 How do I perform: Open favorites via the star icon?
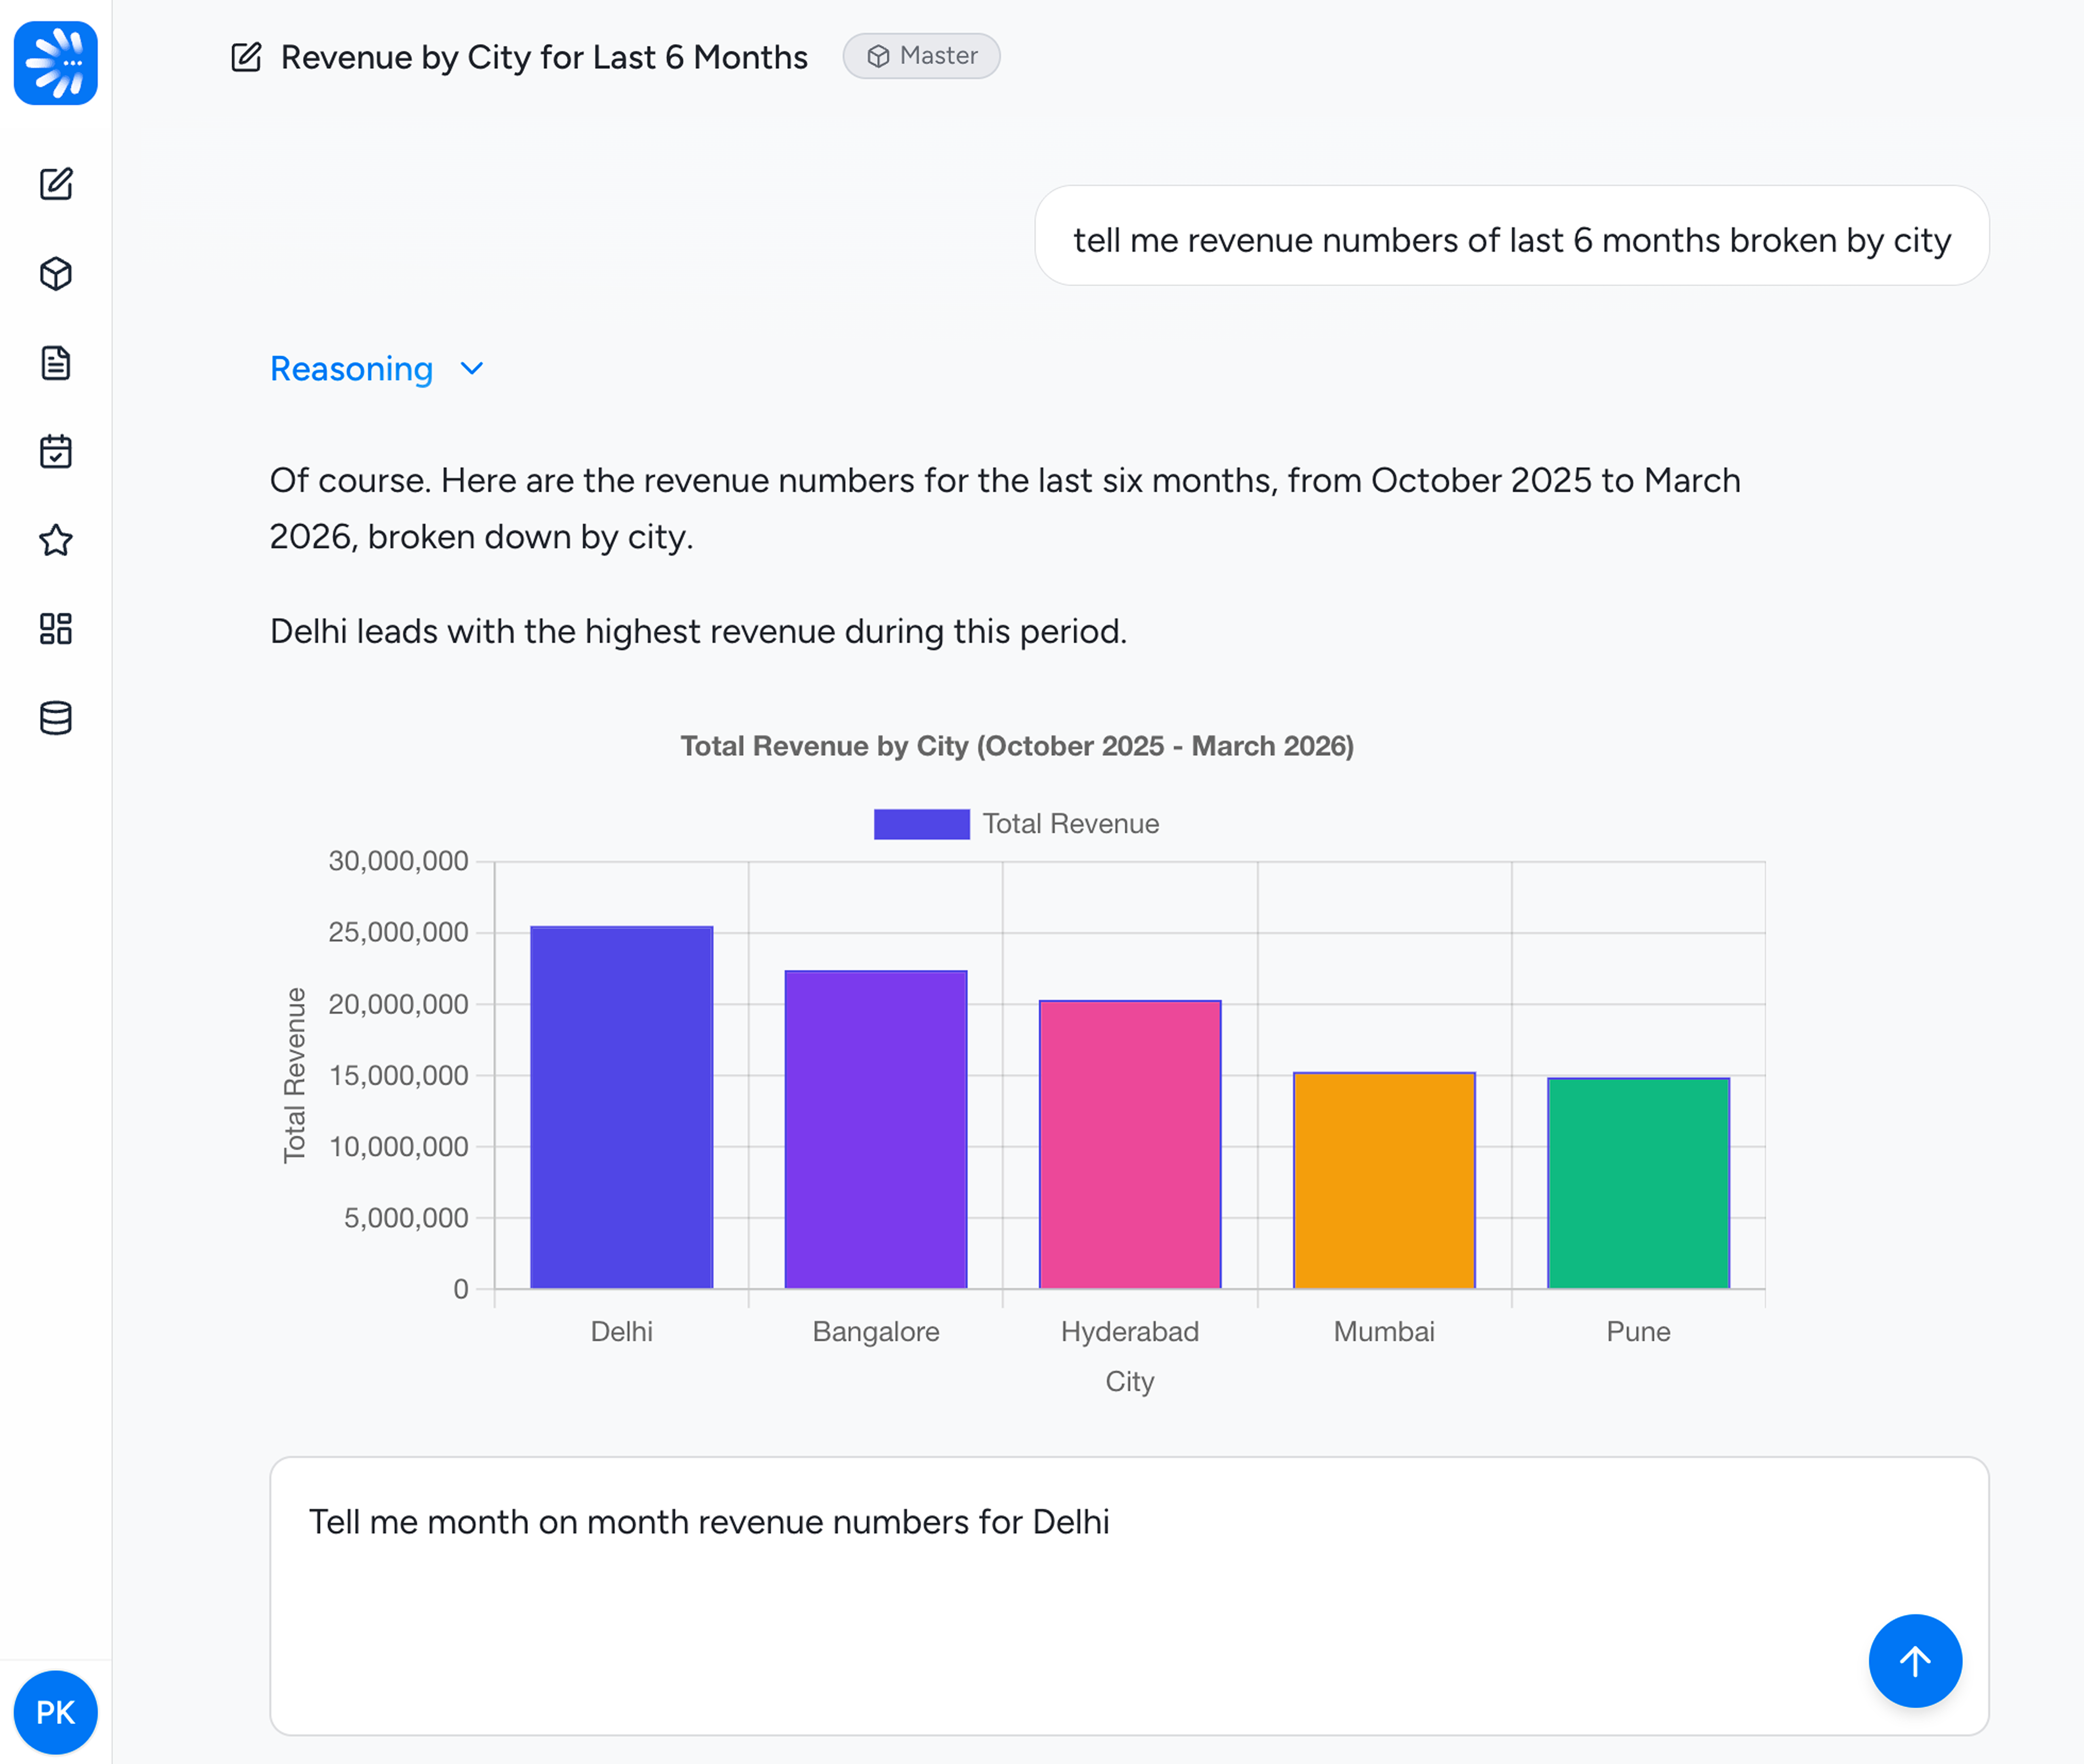point(56,541)
